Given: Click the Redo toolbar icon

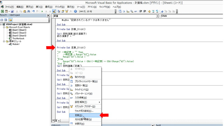Looking at the screenshot, I should 37,11.
